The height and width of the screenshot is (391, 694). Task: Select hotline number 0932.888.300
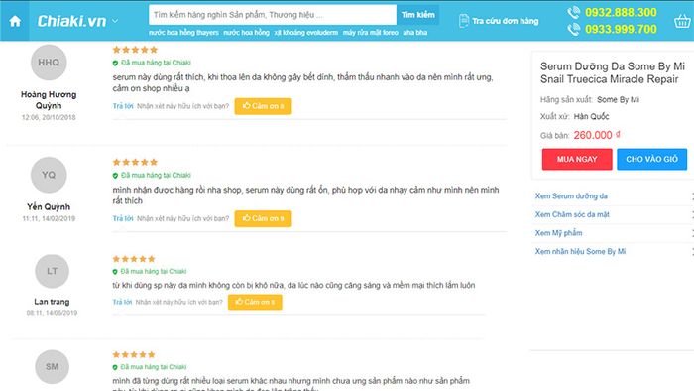click(x=621, y=12)
